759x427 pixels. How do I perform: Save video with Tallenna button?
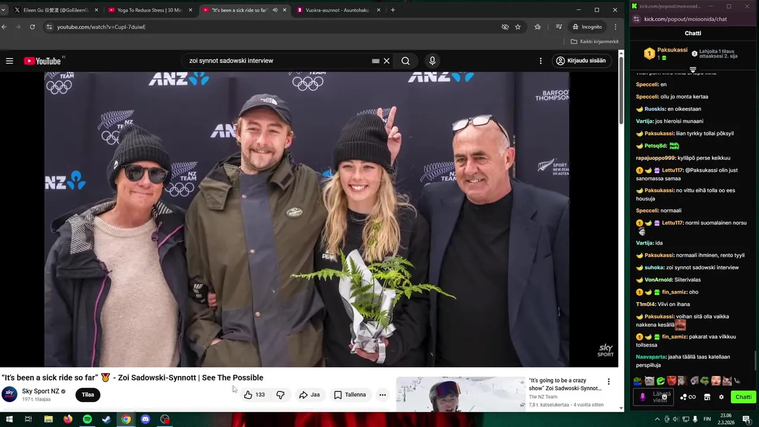[350, 394]
